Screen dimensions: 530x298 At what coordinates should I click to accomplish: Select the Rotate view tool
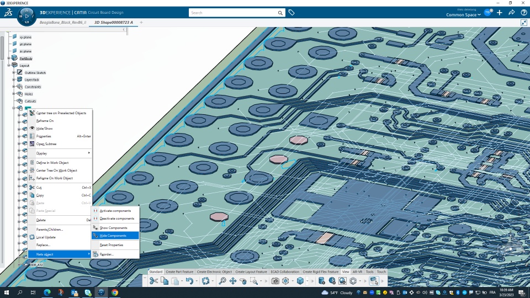243,281
